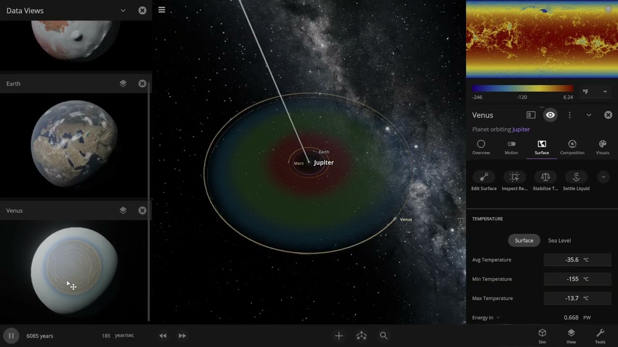The image size is (618, 347).
Task: Click the Inspect Region tool
Action: click(x=515, y=181)
